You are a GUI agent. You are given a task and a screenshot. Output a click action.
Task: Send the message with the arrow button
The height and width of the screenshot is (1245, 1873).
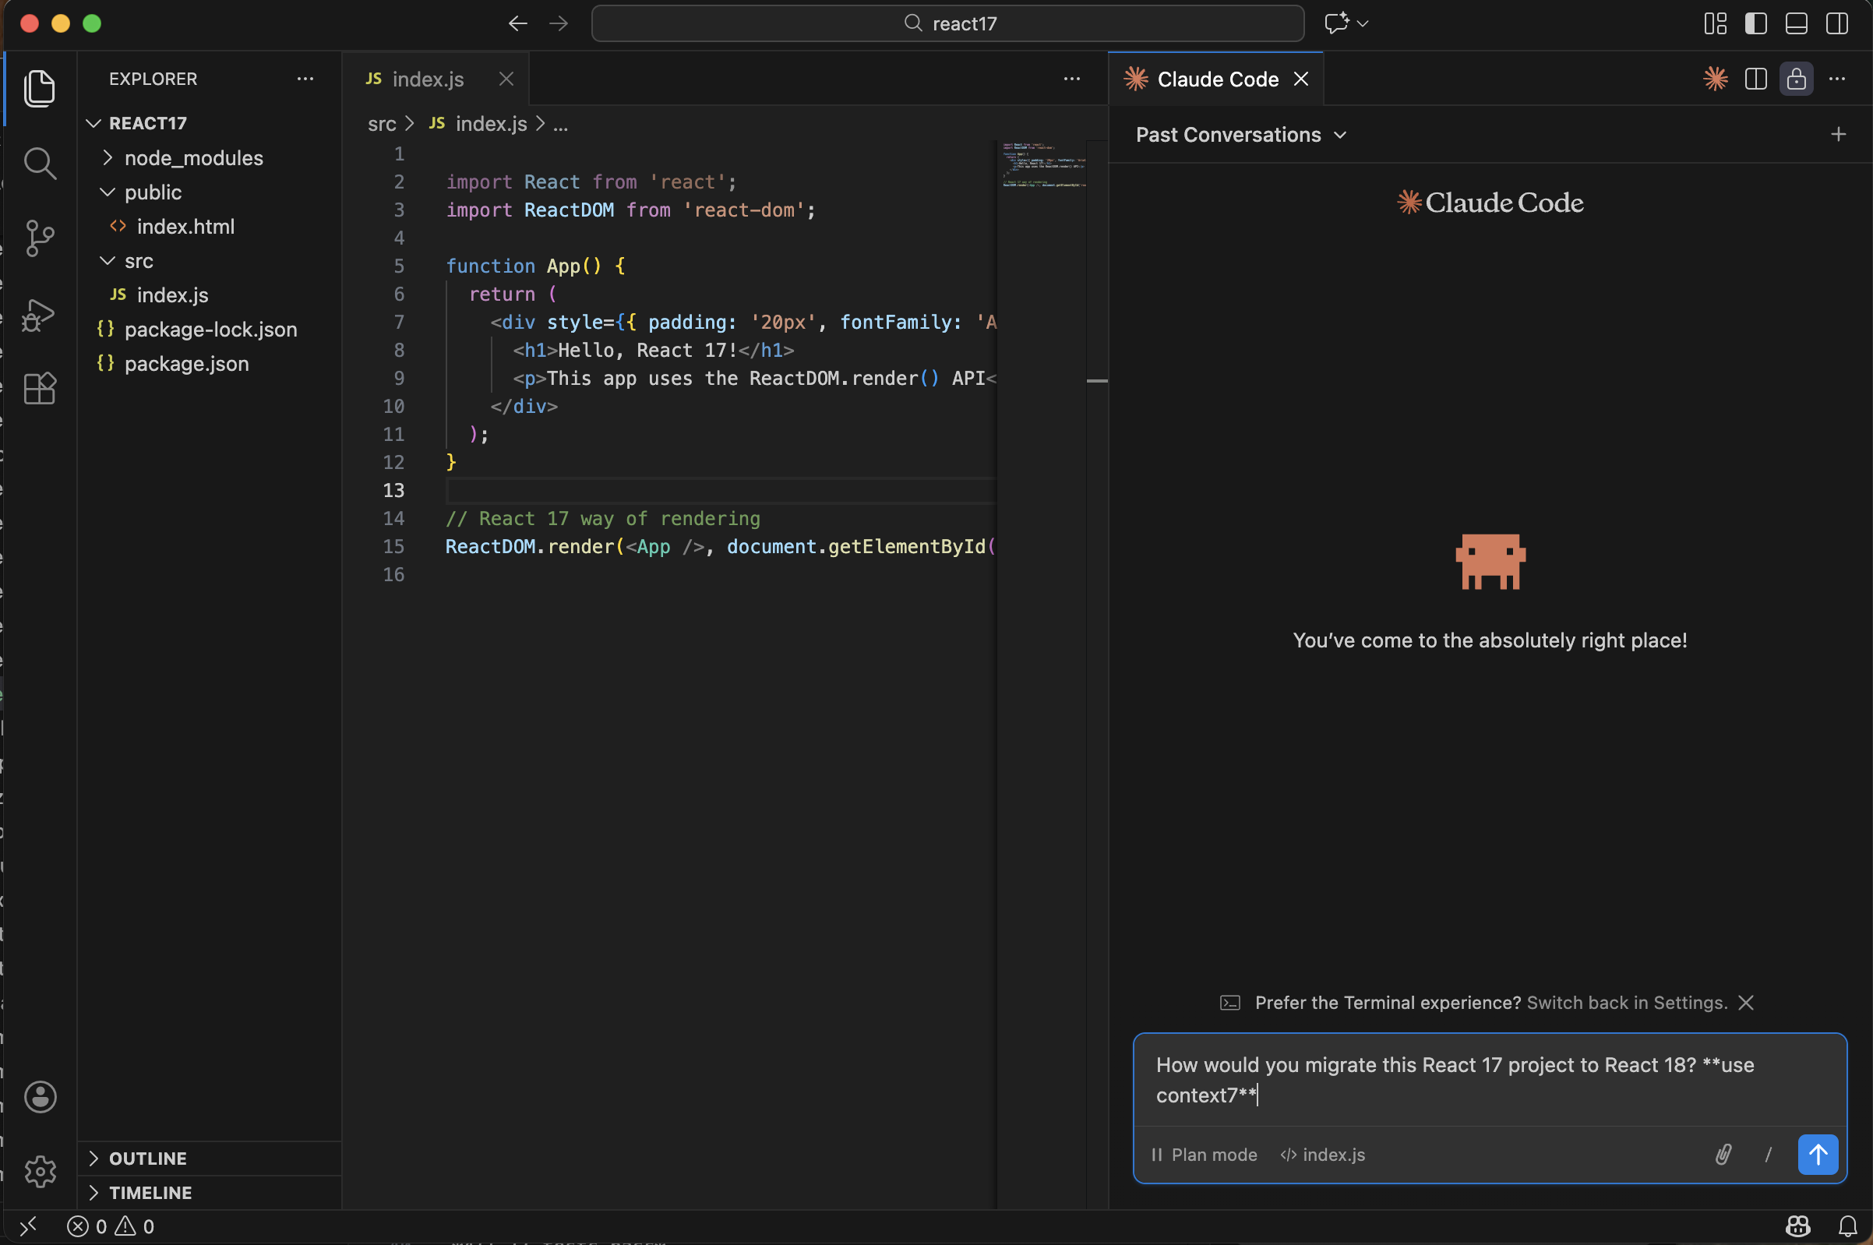click(1818, 1155)
